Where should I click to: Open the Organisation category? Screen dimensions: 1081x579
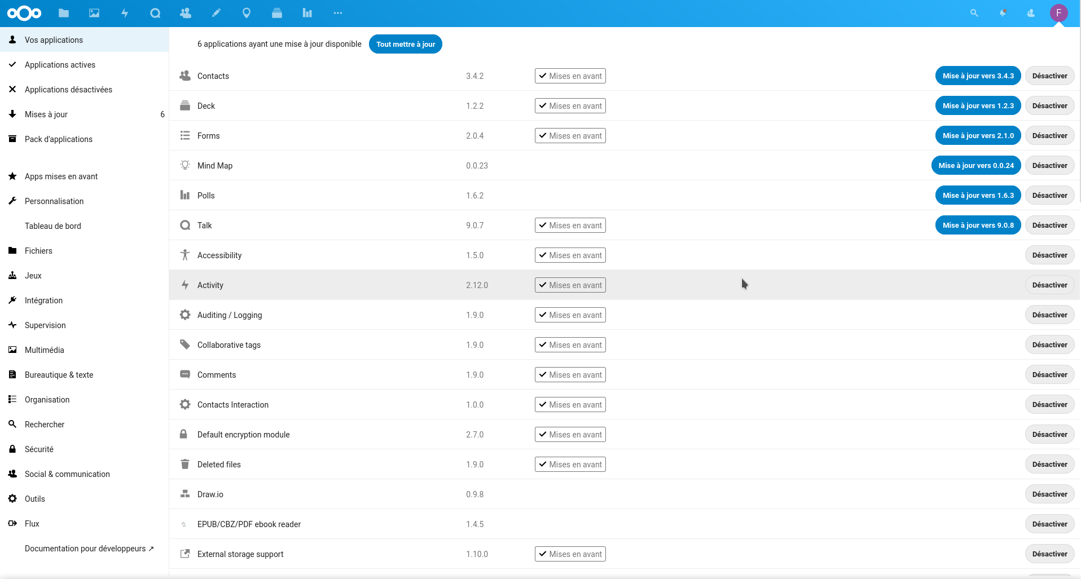pyautogui.click(x=85, y=400)
